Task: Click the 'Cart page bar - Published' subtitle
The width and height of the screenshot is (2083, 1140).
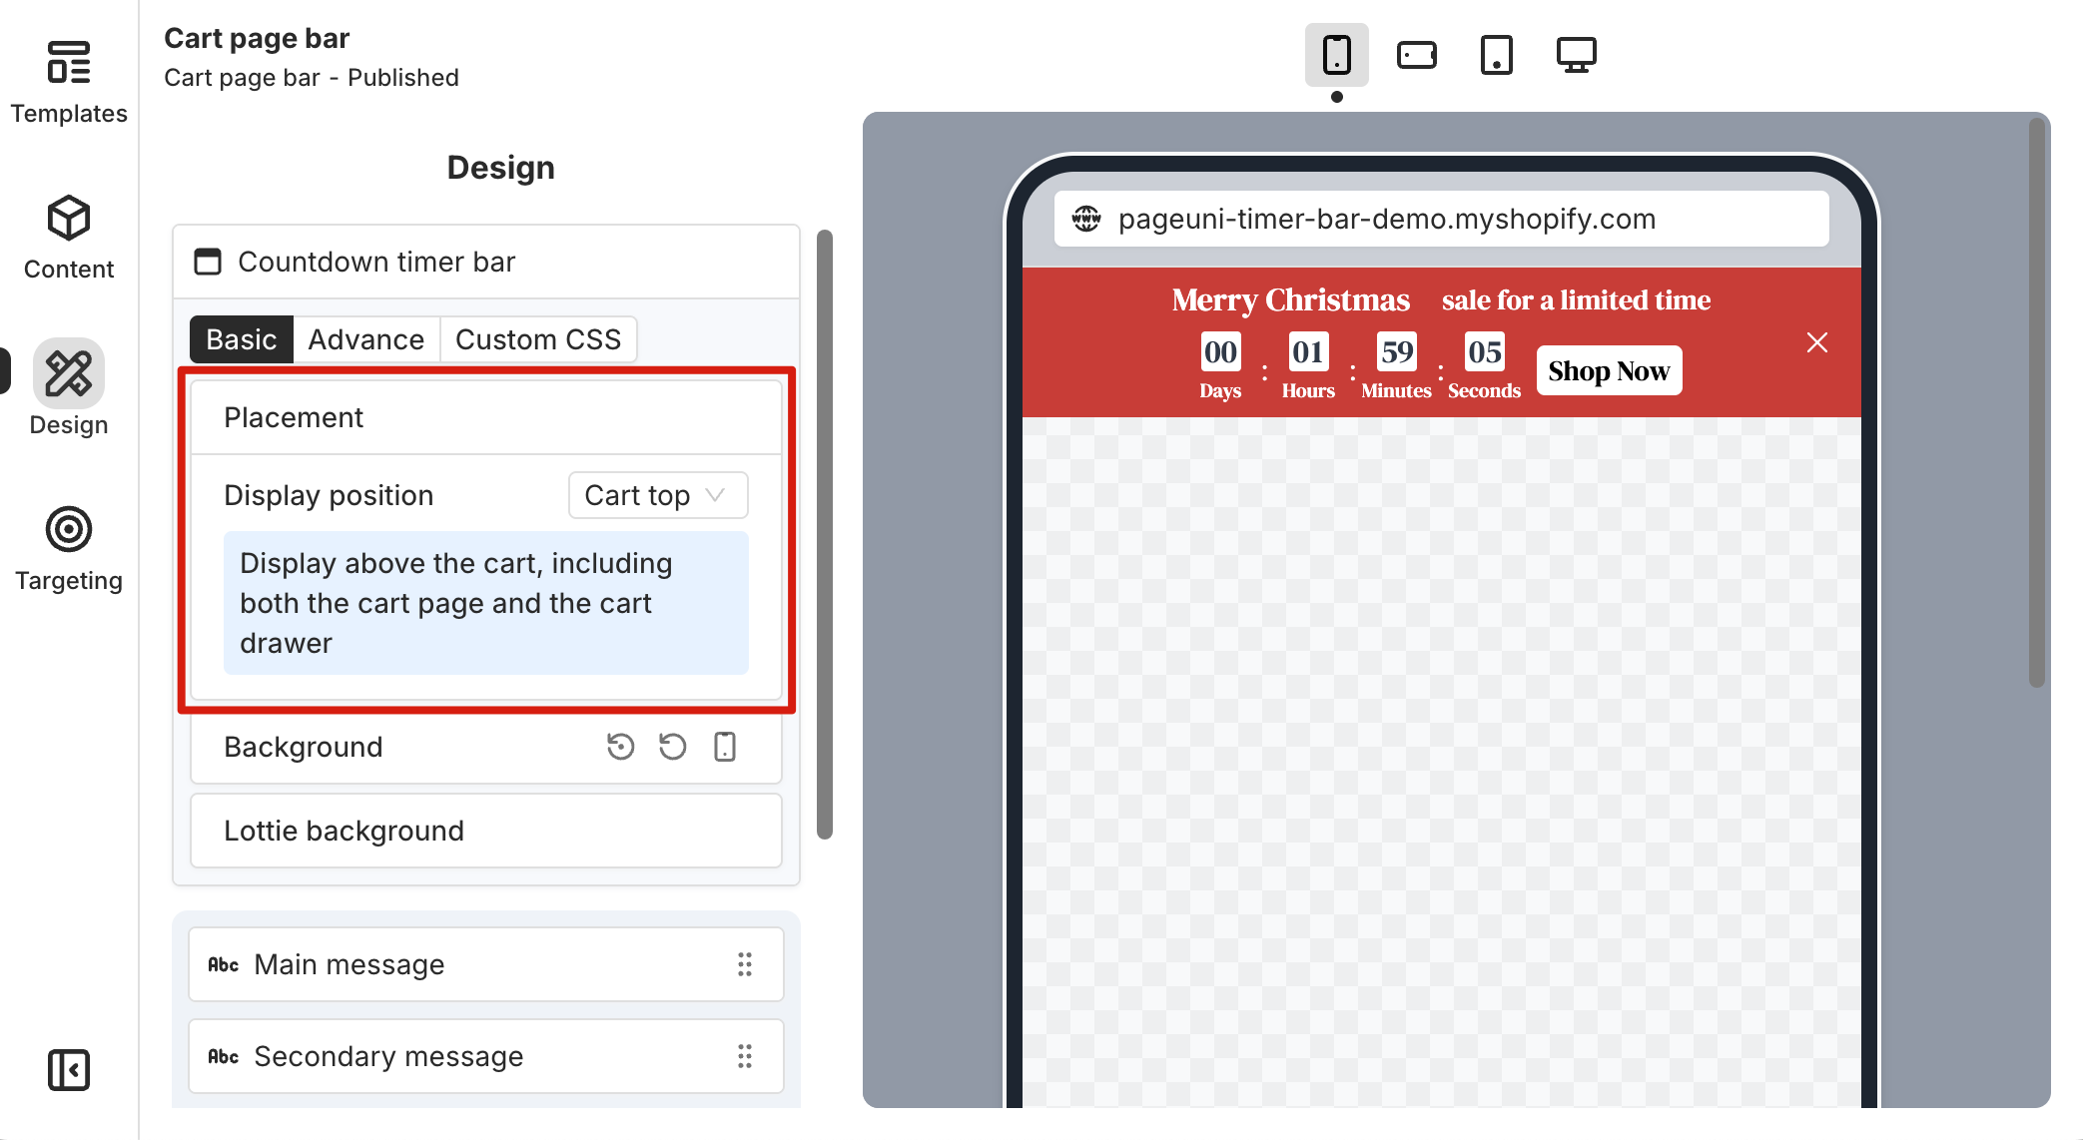Action: [x=312, y=78]
